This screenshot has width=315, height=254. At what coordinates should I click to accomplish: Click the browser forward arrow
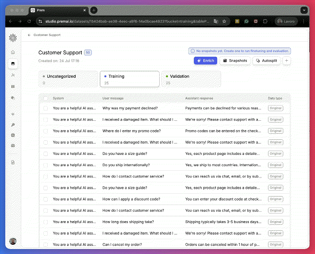pyautogui.click(x=20, y=21)
